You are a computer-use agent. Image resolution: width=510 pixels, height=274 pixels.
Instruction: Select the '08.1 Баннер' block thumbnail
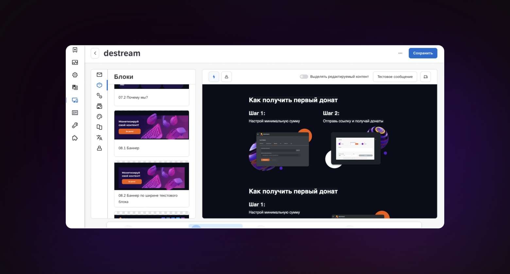click(x=152, y=125)
